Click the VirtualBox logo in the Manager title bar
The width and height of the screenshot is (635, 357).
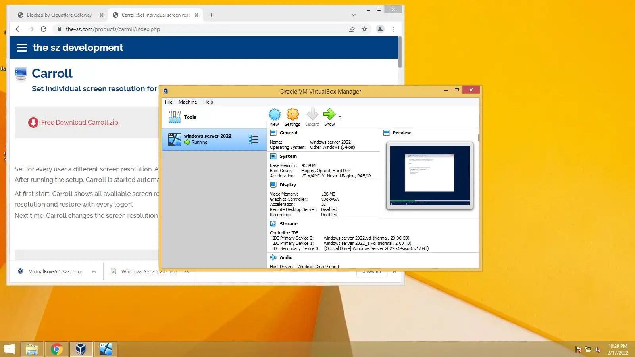(x=166, y=91)
